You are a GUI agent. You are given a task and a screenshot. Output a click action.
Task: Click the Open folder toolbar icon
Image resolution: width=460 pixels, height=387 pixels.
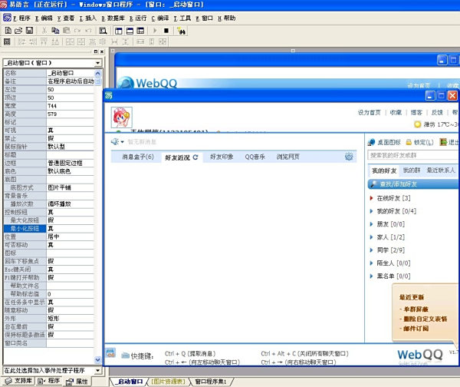[18, 30]
